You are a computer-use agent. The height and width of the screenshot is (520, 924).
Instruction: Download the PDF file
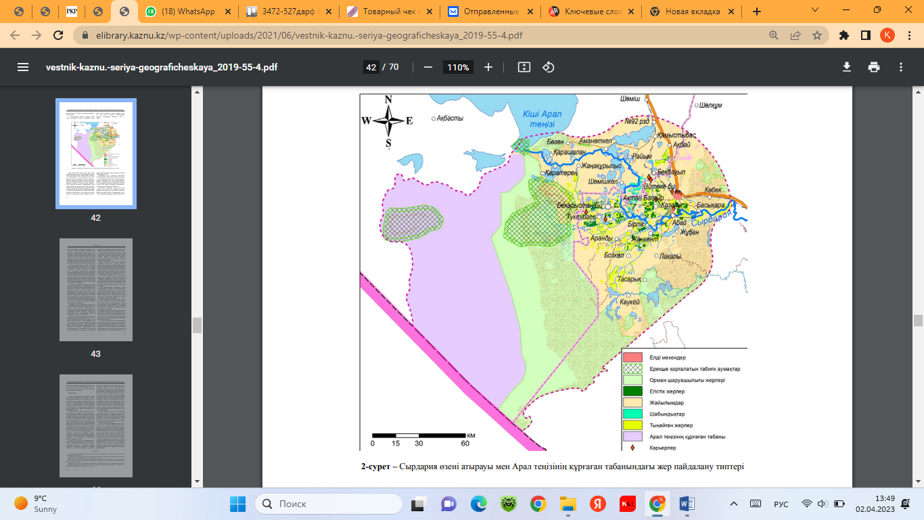(x=846, y=67)
